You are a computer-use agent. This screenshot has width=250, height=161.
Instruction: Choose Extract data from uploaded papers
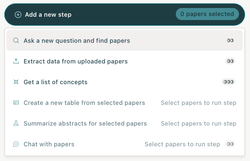tap(76, 61)
